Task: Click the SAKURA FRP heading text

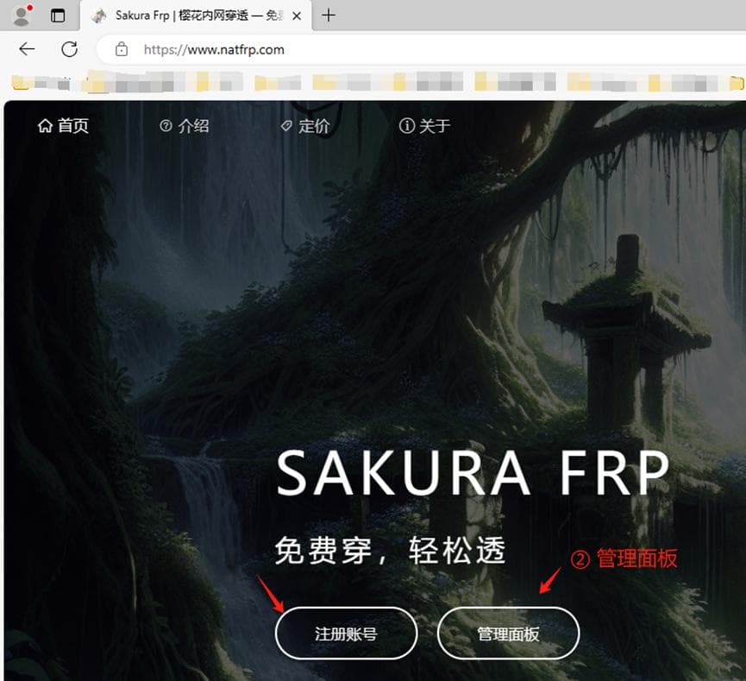Action: coord(473,473)
